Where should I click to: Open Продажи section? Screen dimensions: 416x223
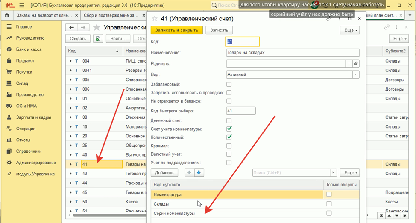[25, 61]
